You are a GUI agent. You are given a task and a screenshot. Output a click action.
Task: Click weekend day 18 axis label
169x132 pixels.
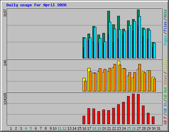coord(94,128)
